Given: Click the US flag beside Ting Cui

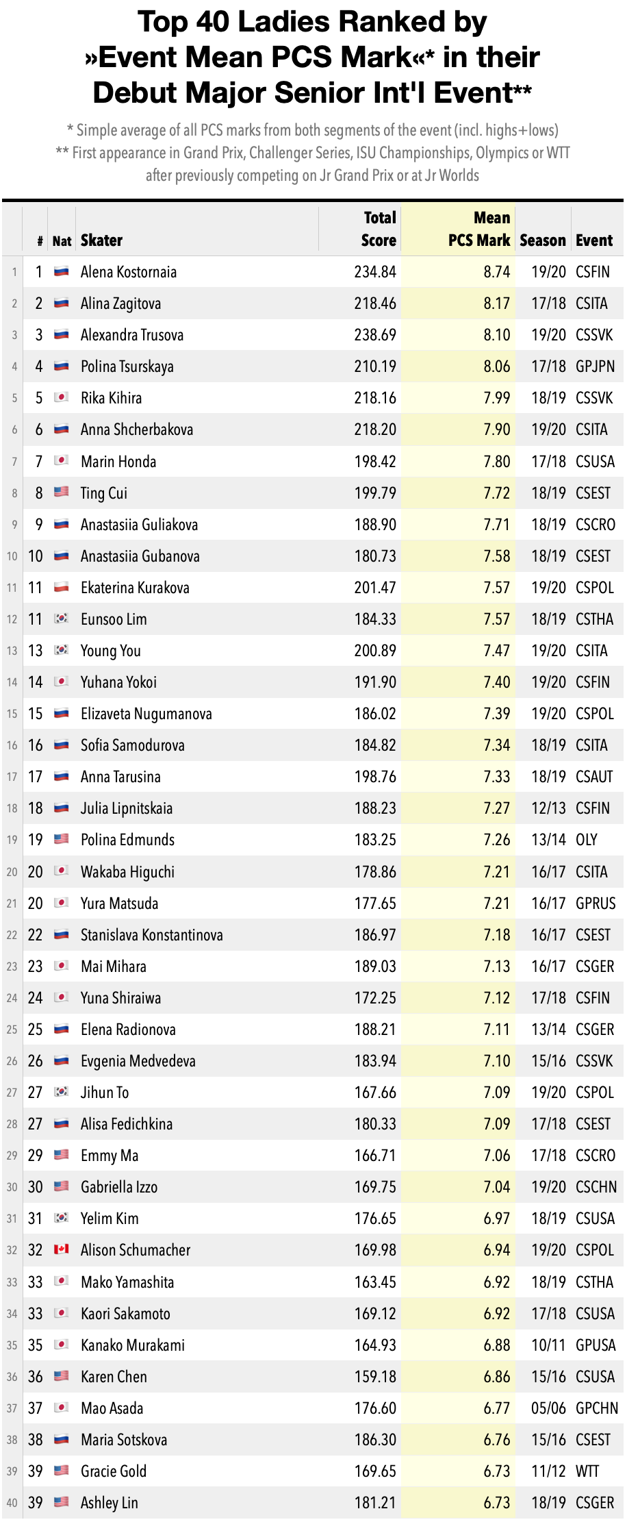Looking at the screenshot, I should (62, 492).
